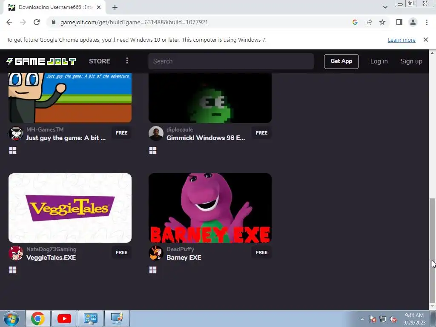Click FREE badge on Gimmick! Windows 98
This screenshot has height=327, width=436.
click(x=261, y=133)
